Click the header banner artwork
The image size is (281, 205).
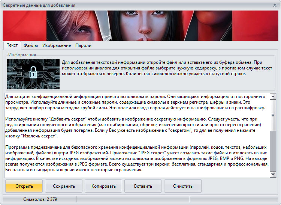pyautogui.click(x=140, y=26)
